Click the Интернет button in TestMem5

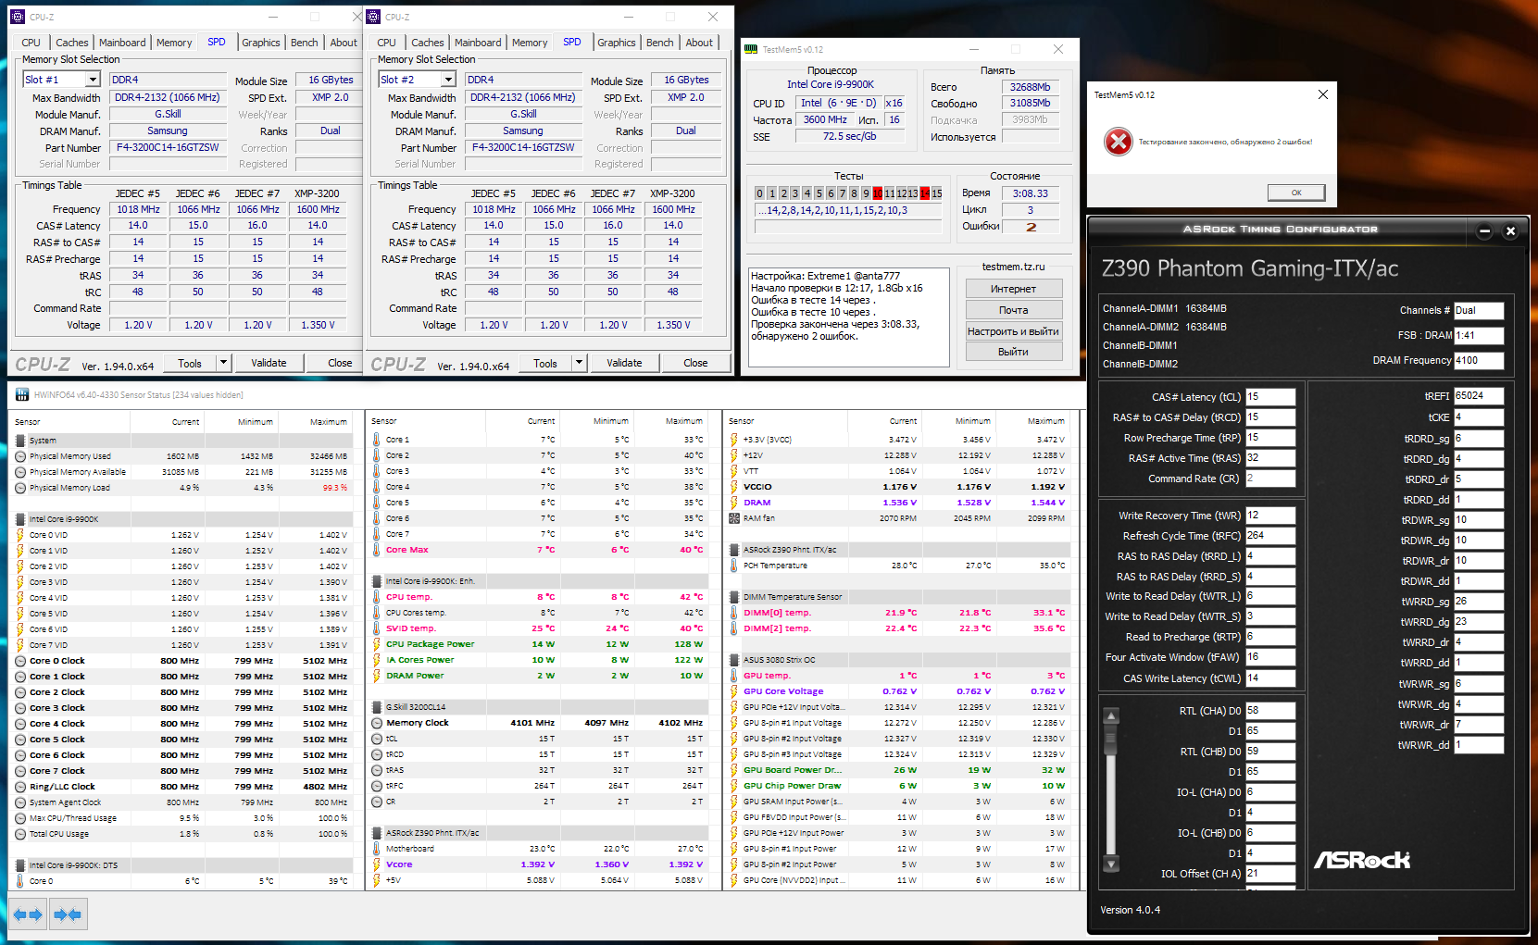(1014, 289)
